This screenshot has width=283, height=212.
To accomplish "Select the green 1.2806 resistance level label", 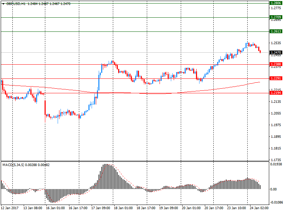I will tap(276, 3).
